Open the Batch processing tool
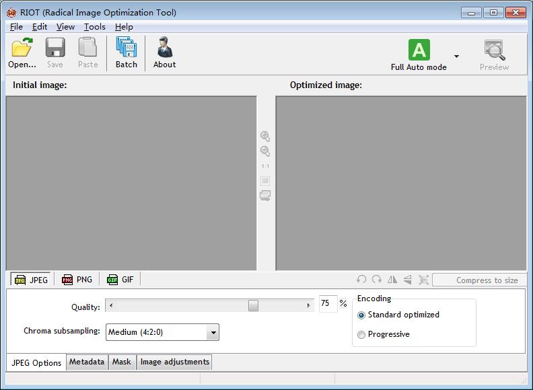The height and width of the screenshot is (390, 533). coord(126,52)
